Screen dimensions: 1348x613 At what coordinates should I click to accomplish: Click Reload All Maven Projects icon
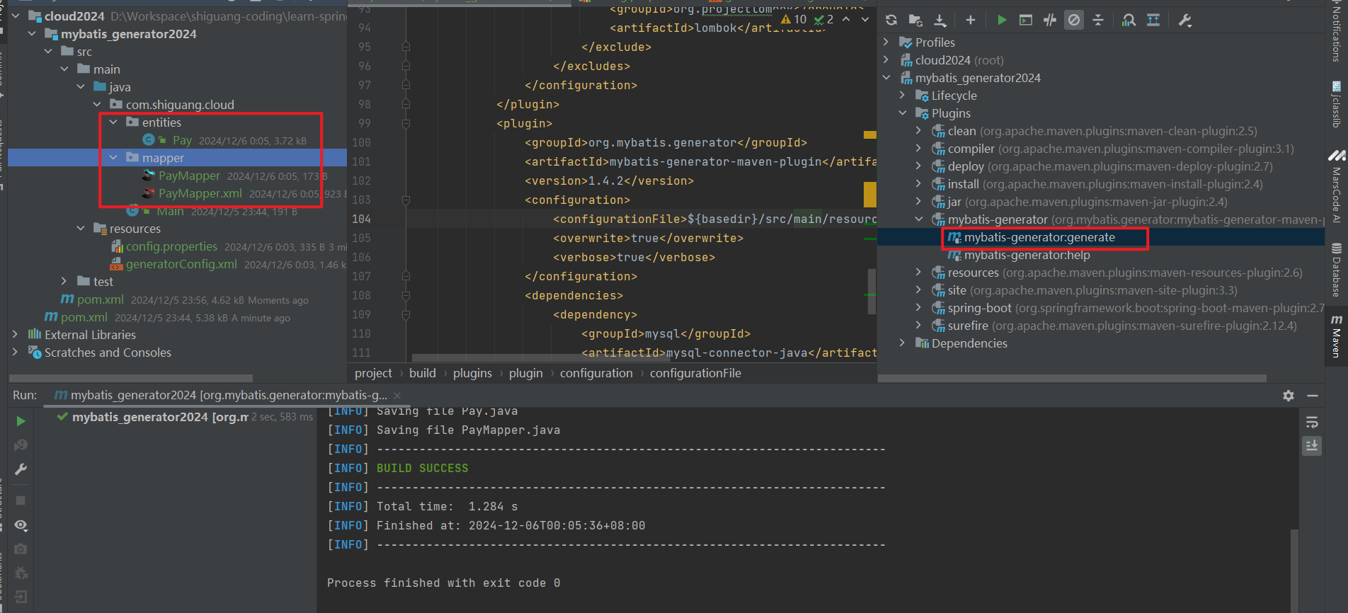891,21
